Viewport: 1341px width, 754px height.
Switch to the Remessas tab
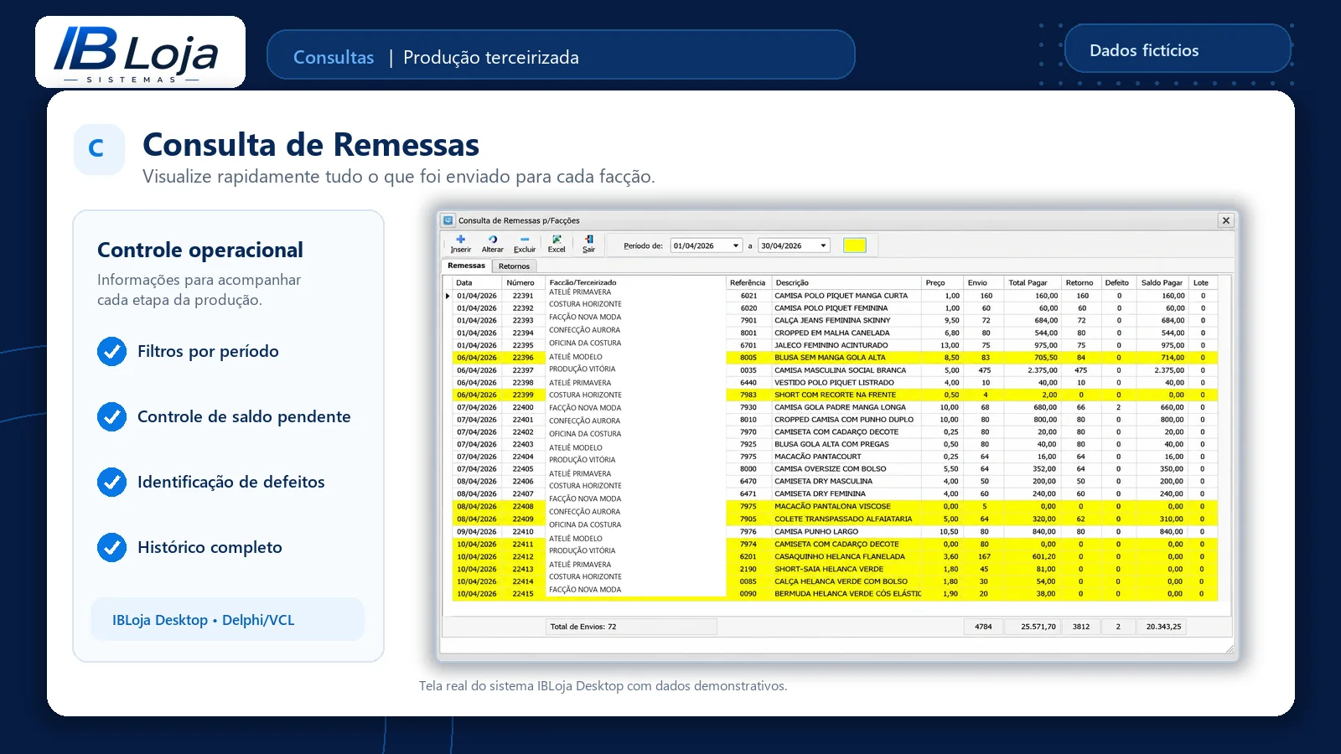click(x=466, y=266)
